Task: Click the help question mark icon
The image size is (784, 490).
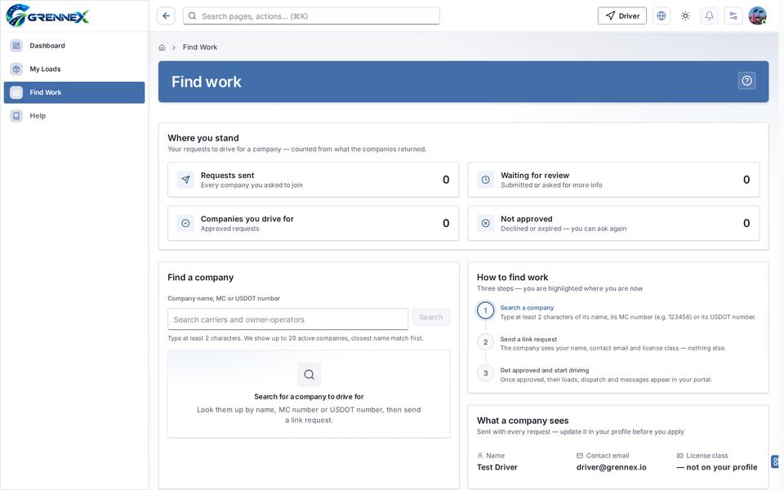Action: (746, 81)
